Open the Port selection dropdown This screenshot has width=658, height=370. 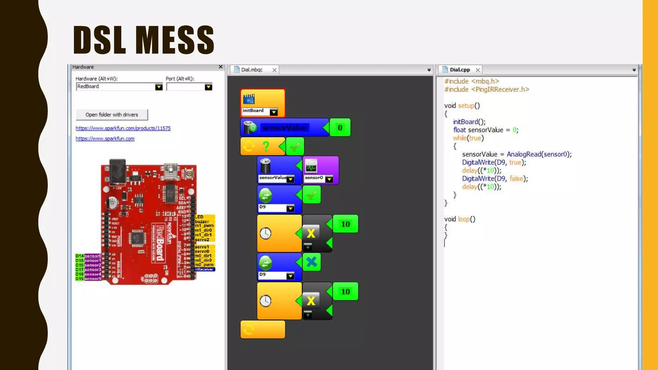coord(208,87)
